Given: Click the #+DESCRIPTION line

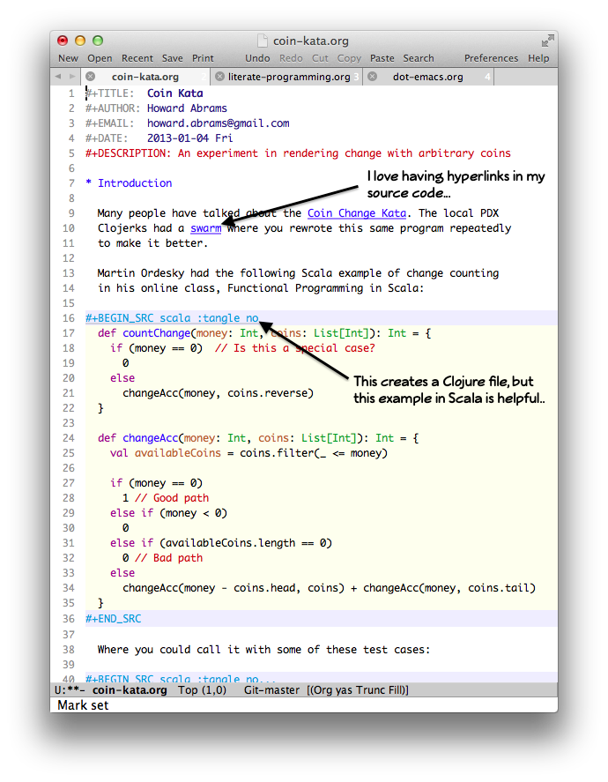Looking at the screenshot, I should [x=298, y=153].
